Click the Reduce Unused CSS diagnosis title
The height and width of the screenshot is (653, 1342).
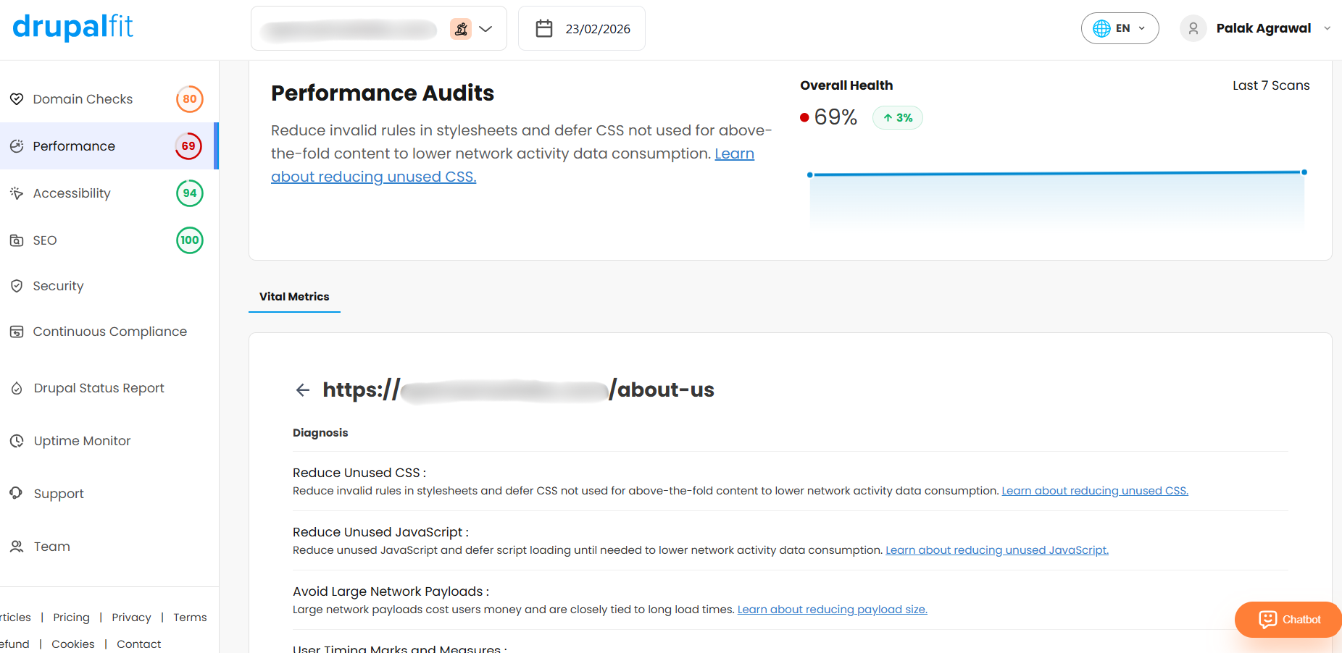click(x=359, y=473)
